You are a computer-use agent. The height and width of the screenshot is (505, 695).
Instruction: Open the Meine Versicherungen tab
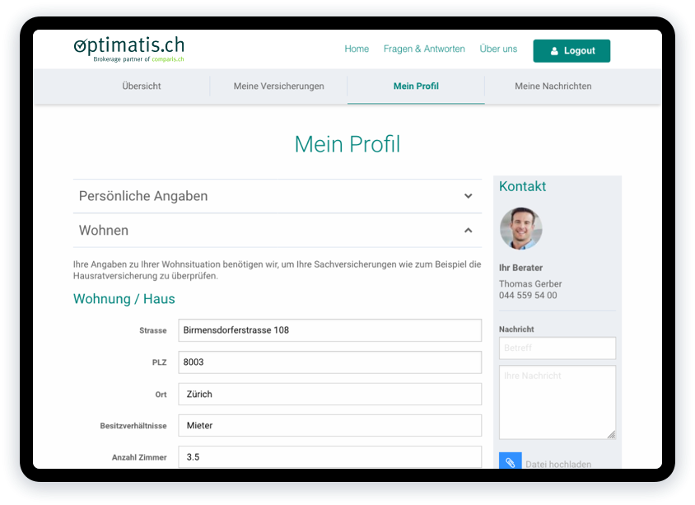click(x=278, y=86)
